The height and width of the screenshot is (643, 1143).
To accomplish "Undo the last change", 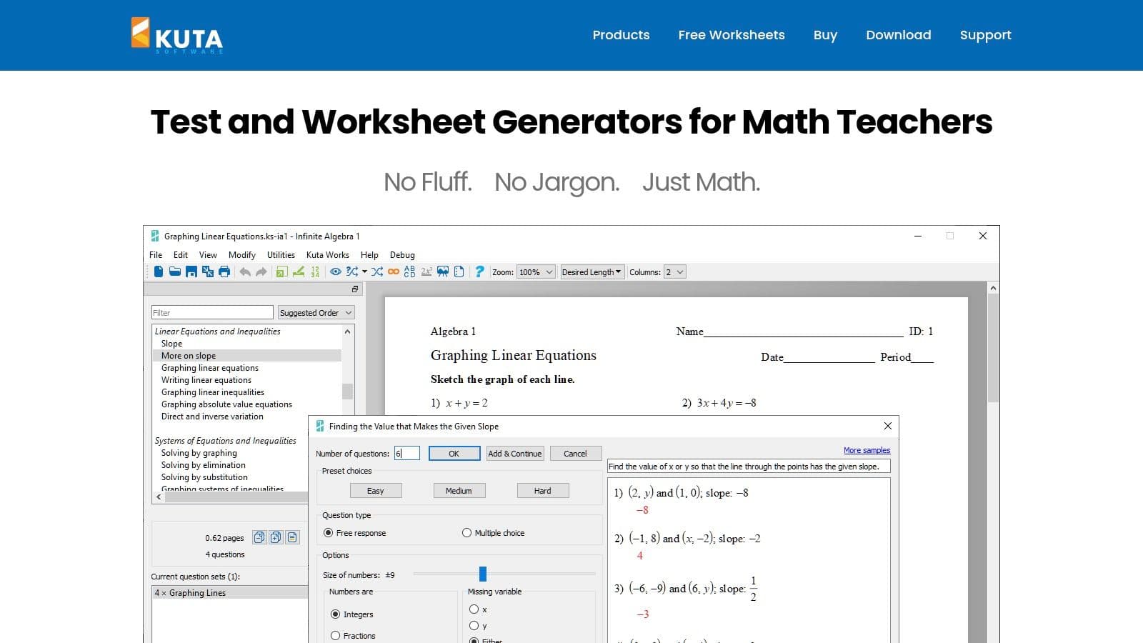I will [244, 271].
